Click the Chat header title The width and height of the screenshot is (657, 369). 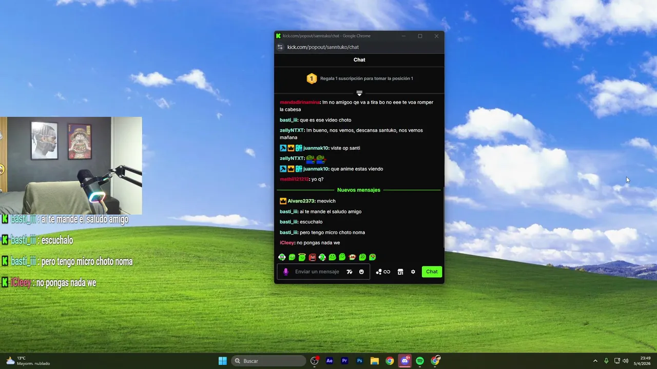[359, 60]
